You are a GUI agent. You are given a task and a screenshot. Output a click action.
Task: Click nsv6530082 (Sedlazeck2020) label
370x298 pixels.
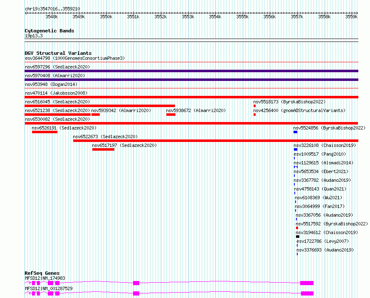57,119
